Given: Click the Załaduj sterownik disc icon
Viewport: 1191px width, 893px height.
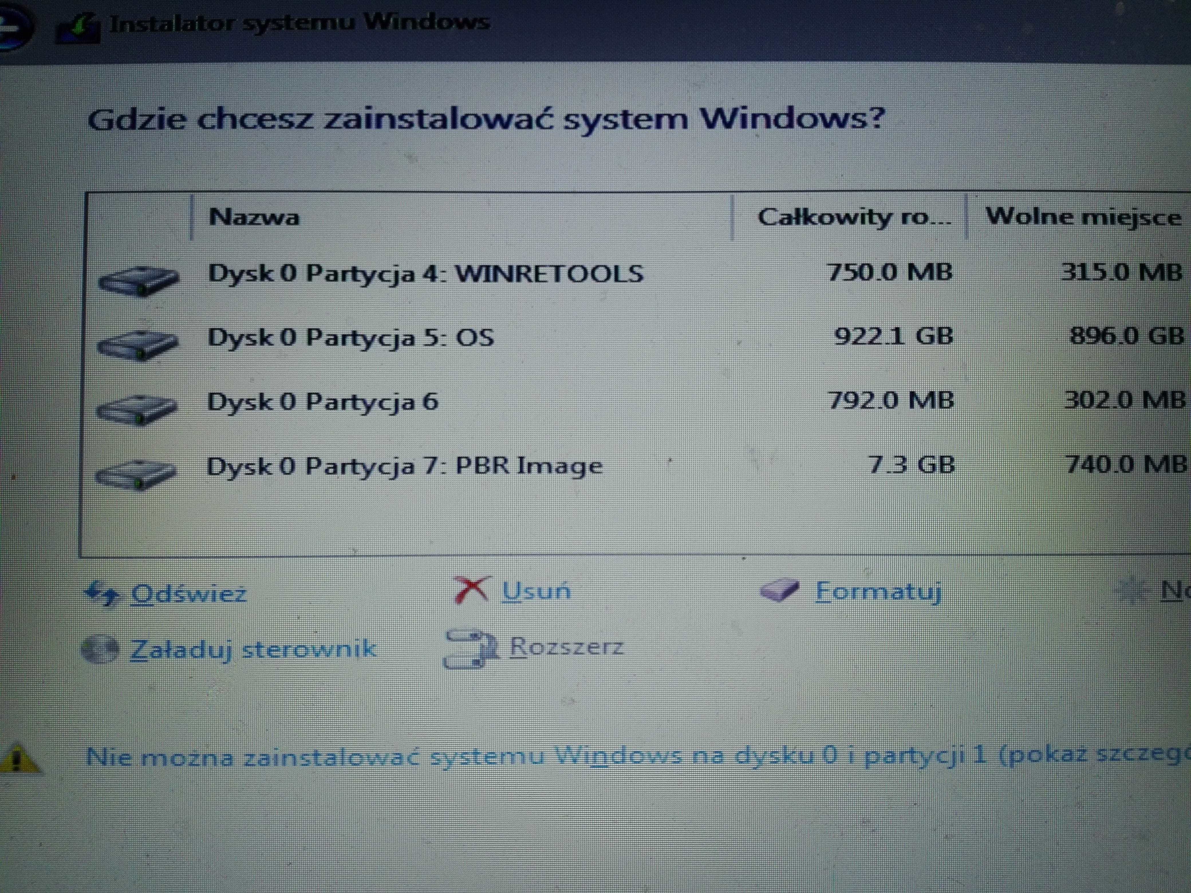Looking at the screenshot, I should 100,649.
